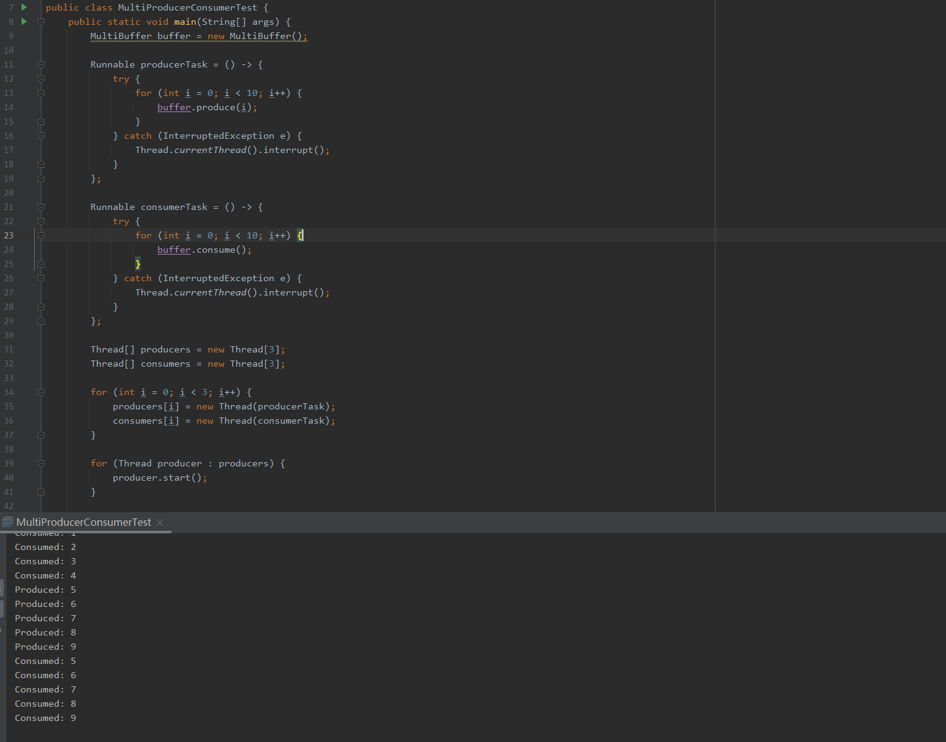Click the producer.start() statement
This screenshot has height=742, width=946.
point(160,478)
